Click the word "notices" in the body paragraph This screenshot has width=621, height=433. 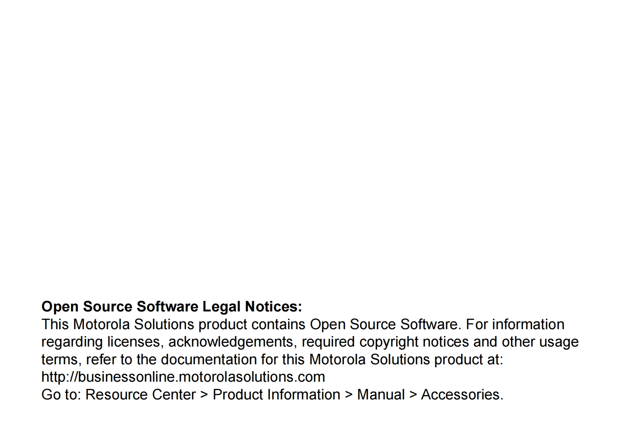tap(446, 342)
